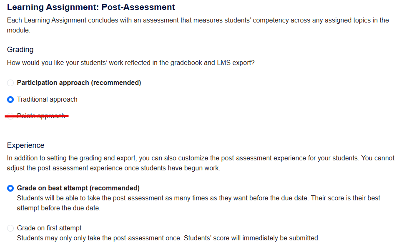Click the struck-through 'Points approach' label text
Screen dimensions: 399x247
41,116
